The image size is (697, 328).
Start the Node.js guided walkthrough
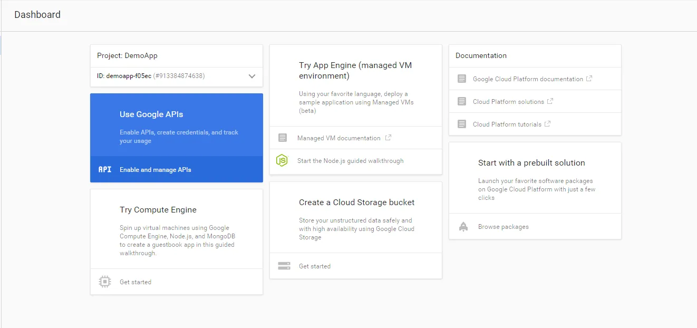(x=350, y=161)
